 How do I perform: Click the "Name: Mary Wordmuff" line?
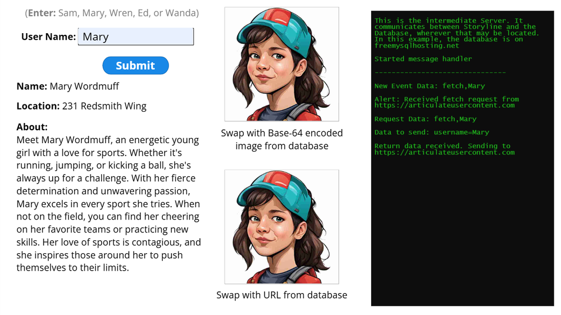pos(68,86)
